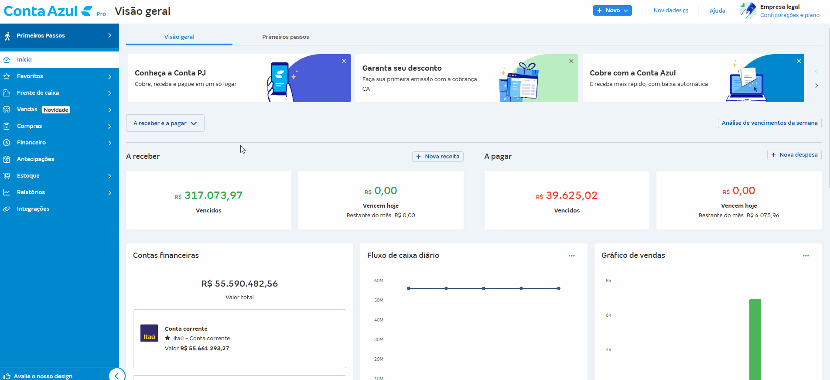Click the Conheça a Conta PJ banner title
This screenshot has height=380, width=830.
click(x=170, y=73)
